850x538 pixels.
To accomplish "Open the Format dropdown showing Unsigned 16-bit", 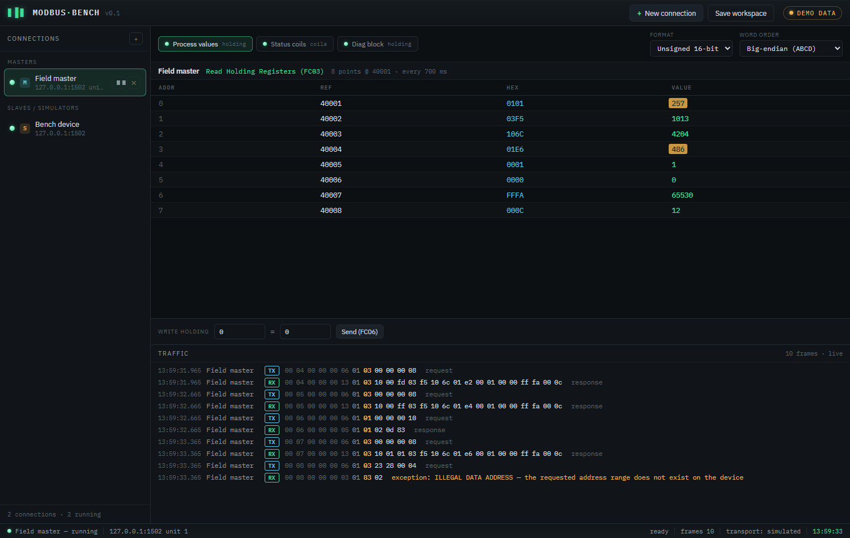I will pyautogui.click(x=691, y=49).
